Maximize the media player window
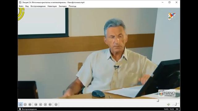The height and width of the screenshot is (111, 198). 170,2
